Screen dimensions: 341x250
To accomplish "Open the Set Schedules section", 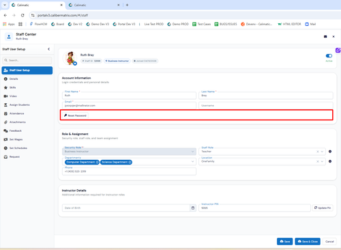I will pyautogui.click(x=27, y=148).
